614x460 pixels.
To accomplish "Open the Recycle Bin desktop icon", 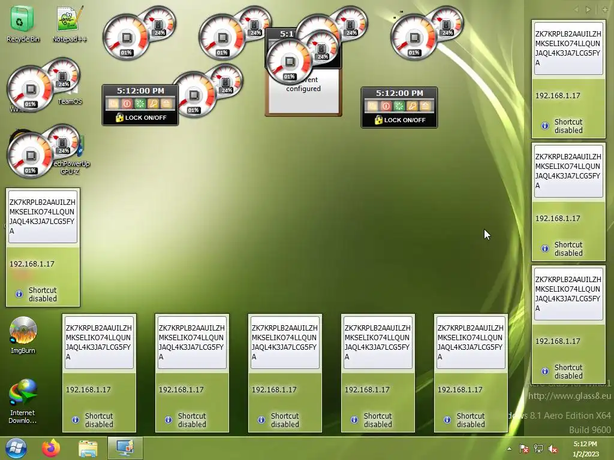I will click(23, 23).
